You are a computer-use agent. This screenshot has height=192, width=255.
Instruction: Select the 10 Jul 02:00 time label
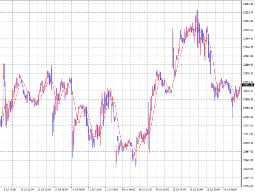coord(28,189)
